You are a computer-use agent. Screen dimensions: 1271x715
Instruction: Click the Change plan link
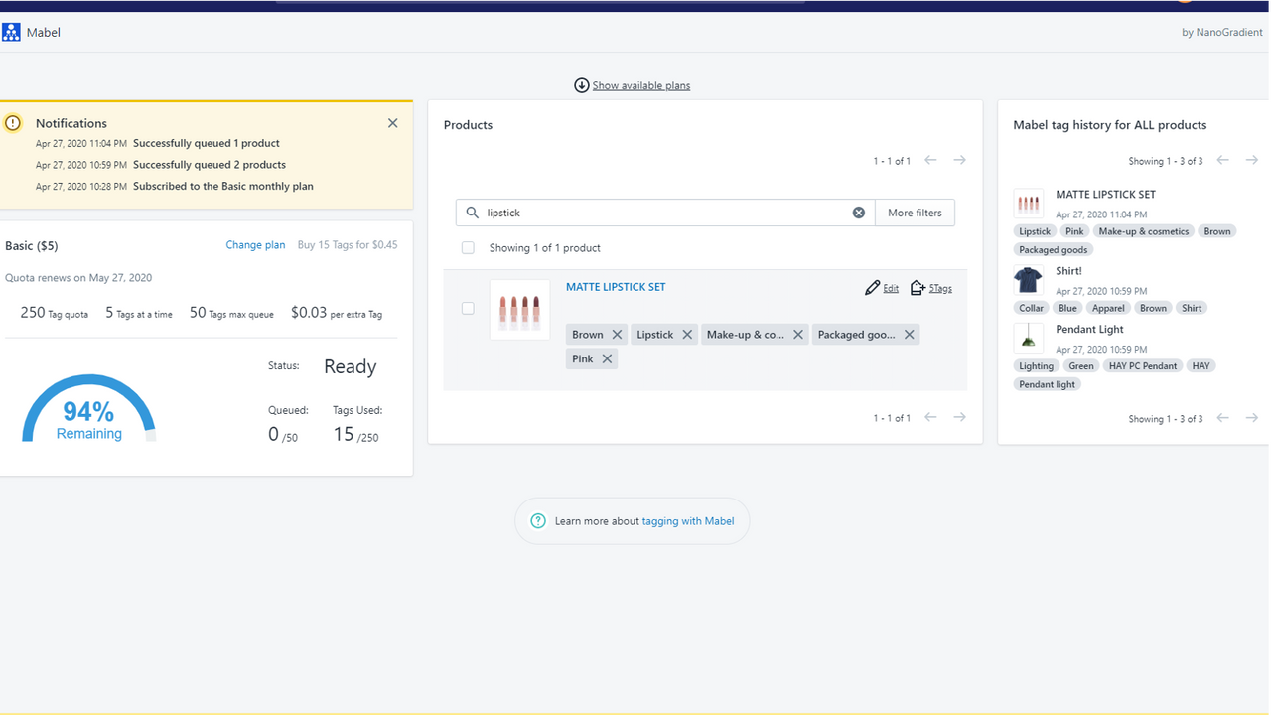[x=255, y=244]
